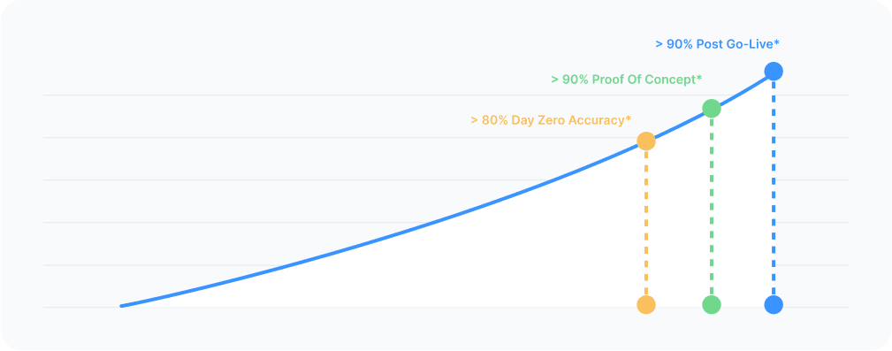
Task: Click the green '> 90%' text
Action: [569, 80]
